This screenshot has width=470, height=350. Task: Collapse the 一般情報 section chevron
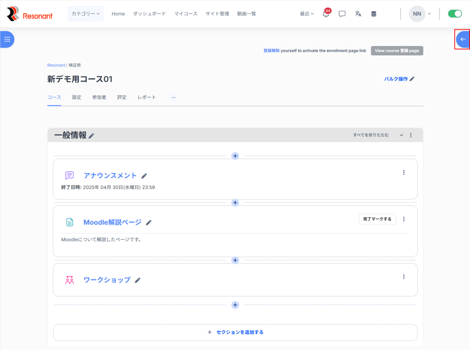[401, 135]
